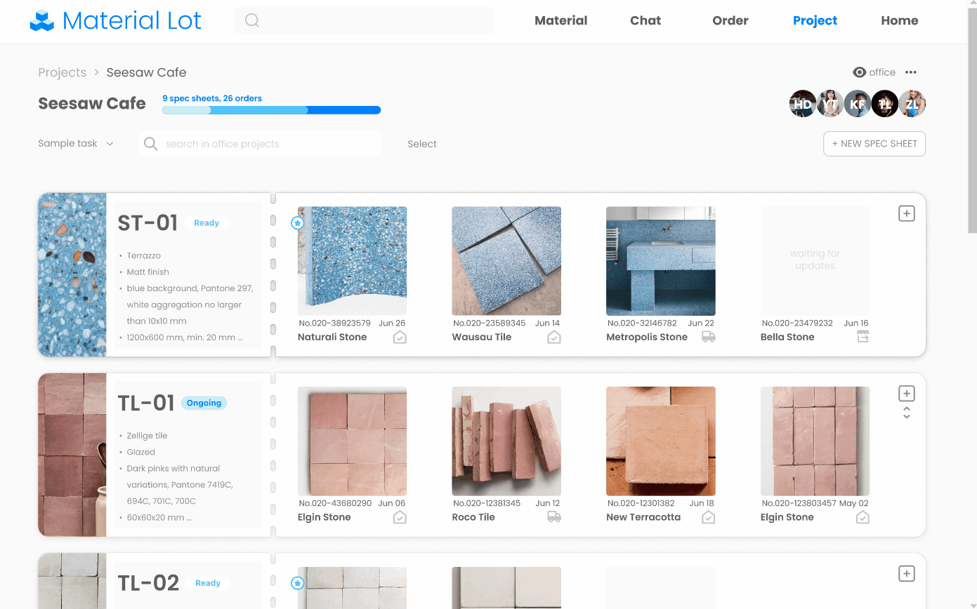This screenshot has height=609, width=977.
Task: Focus the top global search field
Action: pos(365,20)
